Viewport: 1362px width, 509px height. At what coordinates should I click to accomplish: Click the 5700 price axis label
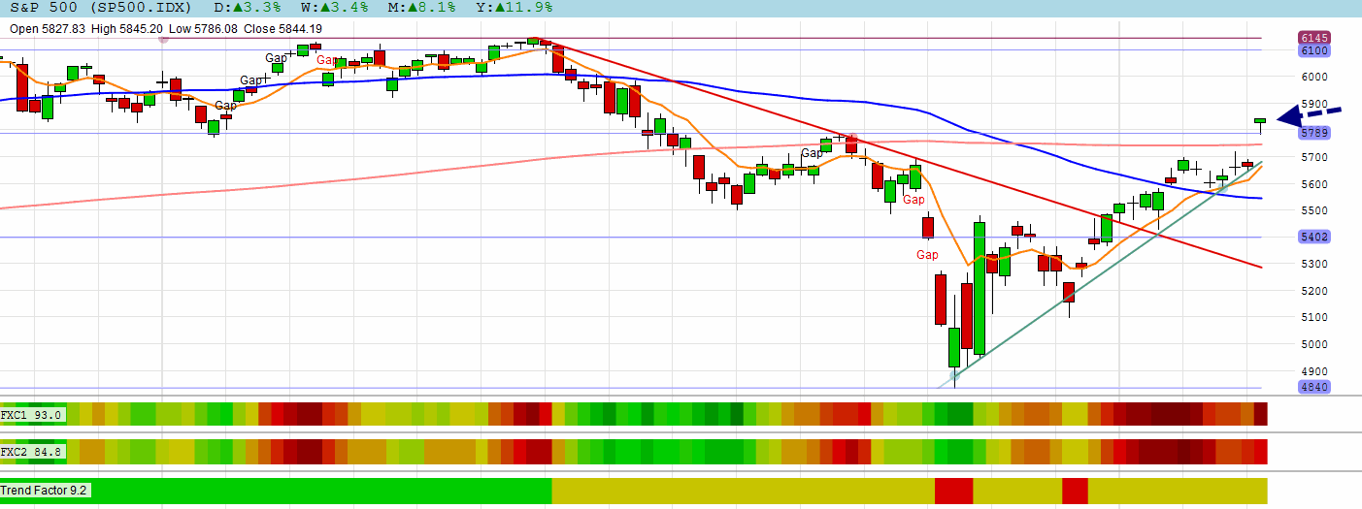1313,157
